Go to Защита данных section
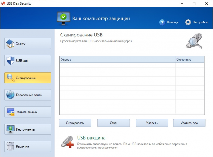The image size is (213, 157). point(28,112)
